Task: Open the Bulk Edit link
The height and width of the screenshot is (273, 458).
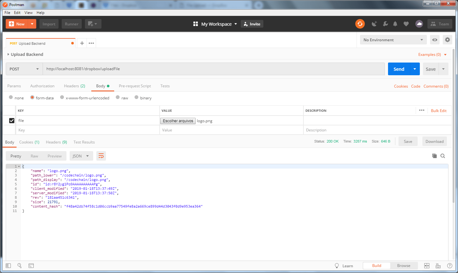Action: coord(439,110)
